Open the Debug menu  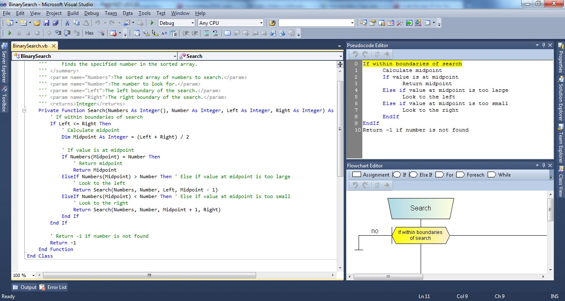91,13
